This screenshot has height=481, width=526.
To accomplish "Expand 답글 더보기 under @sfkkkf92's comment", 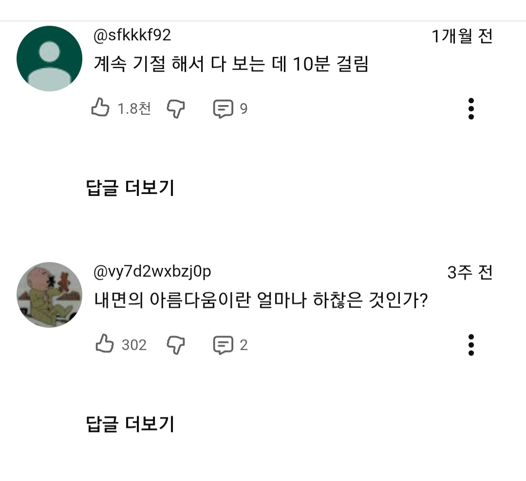I will click(130, 188).
